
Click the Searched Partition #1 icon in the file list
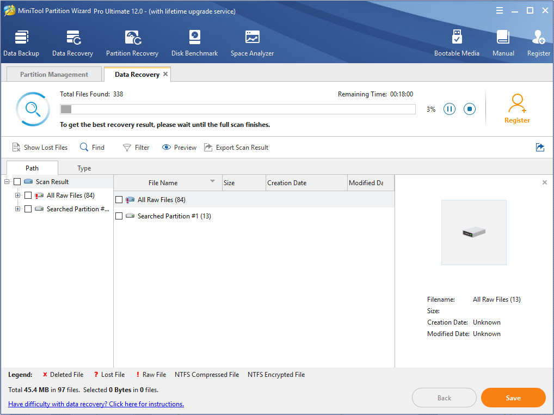coord(131,216)
